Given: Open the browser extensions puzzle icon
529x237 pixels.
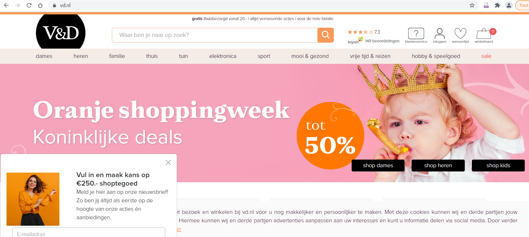Looking at the screenshot, I should coord(497,5).
